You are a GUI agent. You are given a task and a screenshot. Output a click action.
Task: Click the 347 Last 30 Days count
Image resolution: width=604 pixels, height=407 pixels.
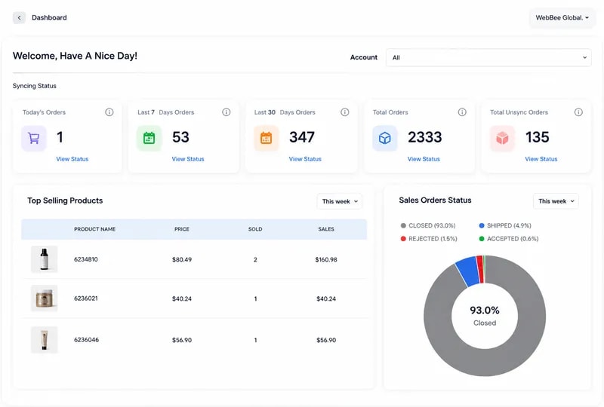click(x=302, y=137)
